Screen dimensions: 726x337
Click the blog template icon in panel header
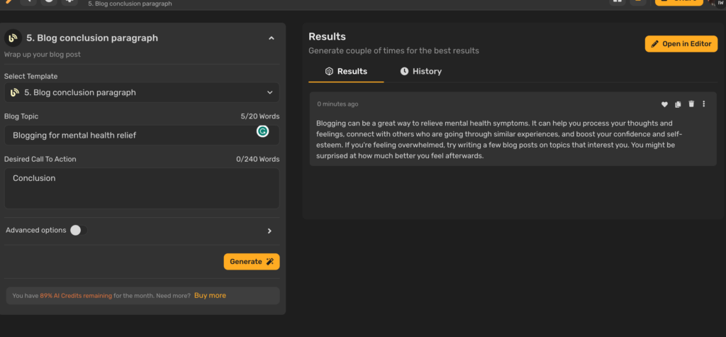pyautogui.click(x=12, y=38)
